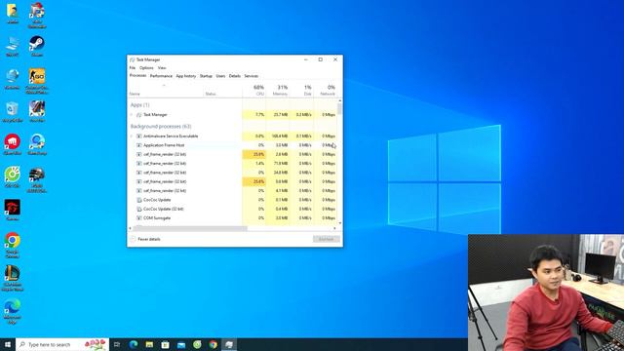Select the Google Chrome desktop icon
This screenshot has width=624, height=351.
tap(12, 245)
